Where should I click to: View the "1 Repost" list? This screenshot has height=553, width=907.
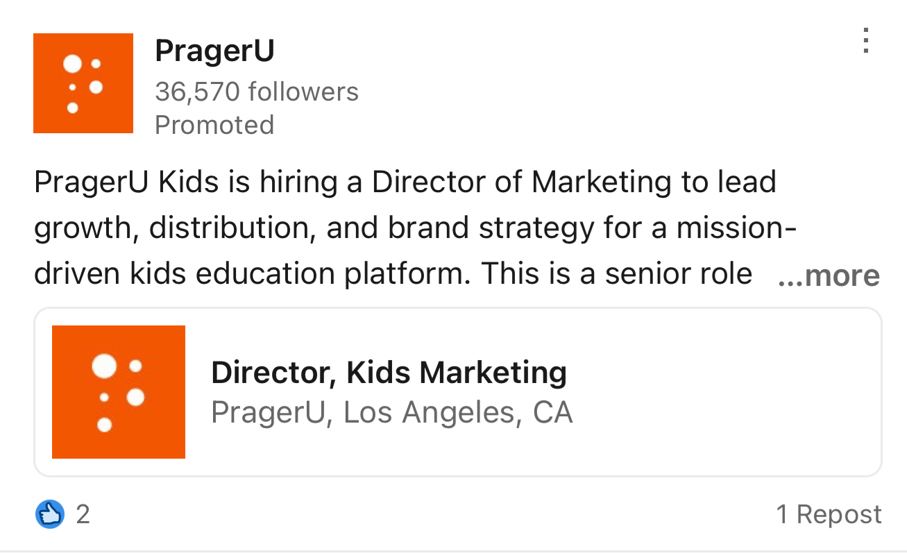tap(829, 514)
